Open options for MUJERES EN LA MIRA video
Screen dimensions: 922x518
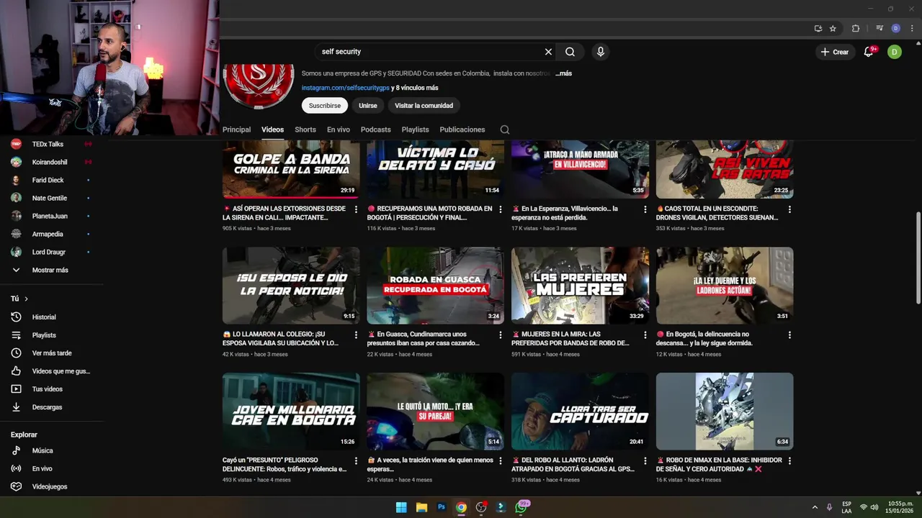point(645,335)
